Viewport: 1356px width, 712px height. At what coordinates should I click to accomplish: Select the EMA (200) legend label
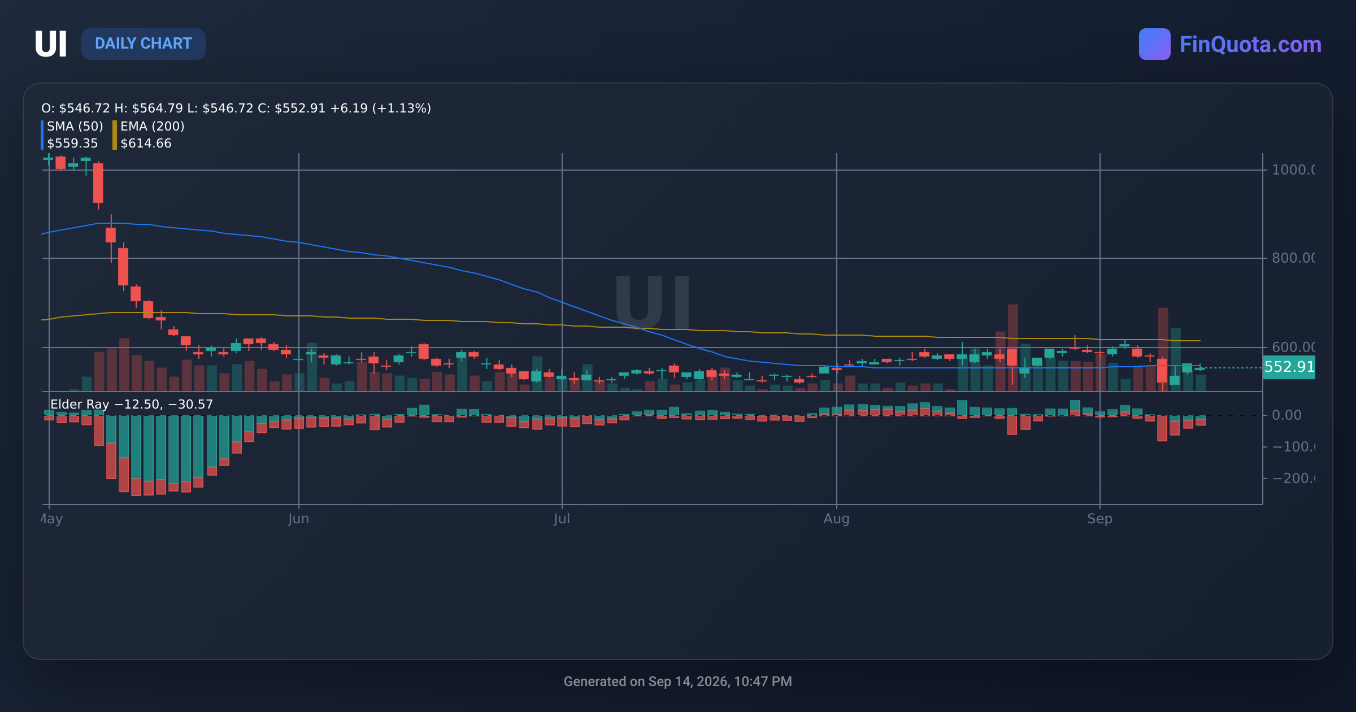pos(153,126)
